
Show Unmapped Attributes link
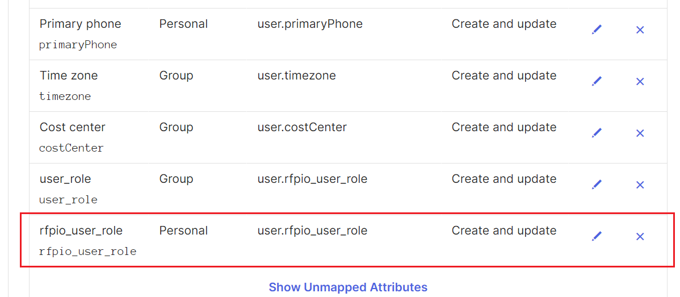348,287
